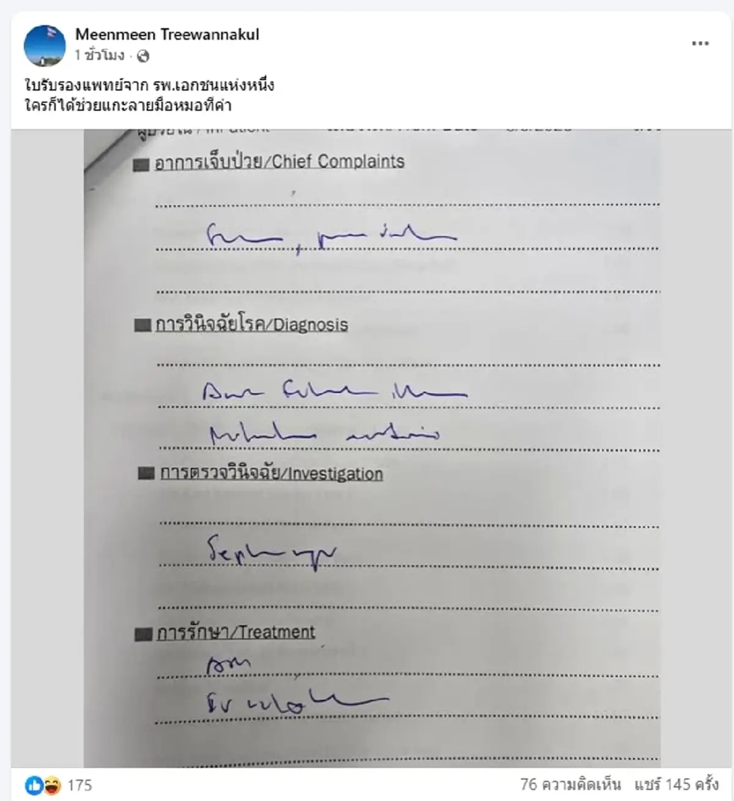Click the laughing Haha reaction icon
Screen dimensions: 734x801
[x=52, y=785]
